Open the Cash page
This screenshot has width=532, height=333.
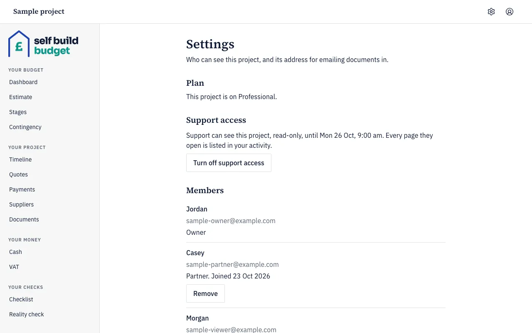(x=15, y=252)
